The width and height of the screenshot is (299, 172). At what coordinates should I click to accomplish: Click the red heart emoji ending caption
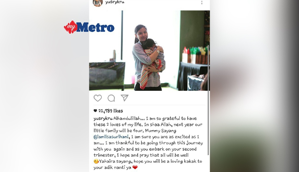[x=135, y=167]
